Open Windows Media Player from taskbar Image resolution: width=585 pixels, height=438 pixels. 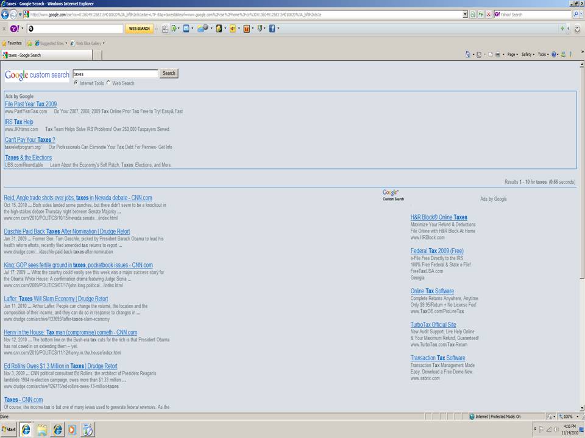coord(72,429)
